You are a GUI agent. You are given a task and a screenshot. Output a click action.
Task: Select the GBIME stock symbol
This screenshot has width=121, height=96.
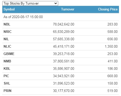click(9, 54)
